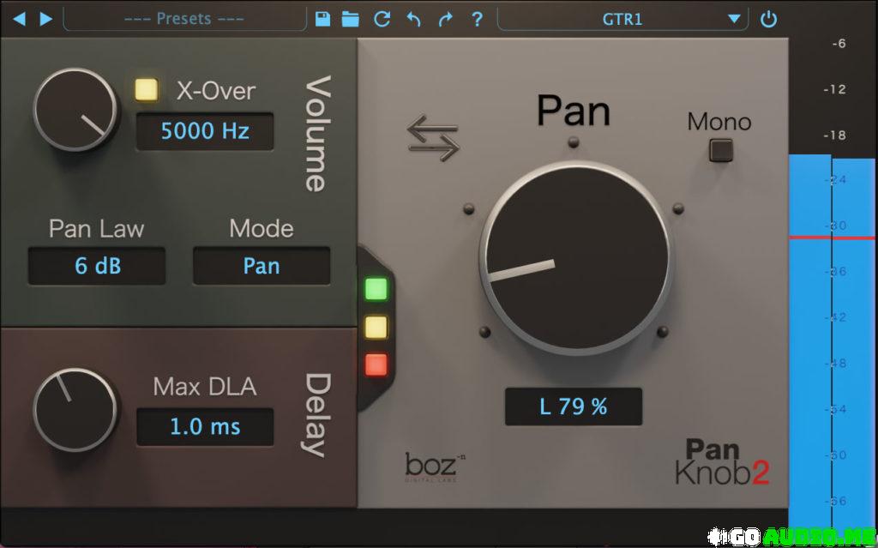
Task: Click the X-Over label text
Action: pyautogui.click(x=216, y=91)
